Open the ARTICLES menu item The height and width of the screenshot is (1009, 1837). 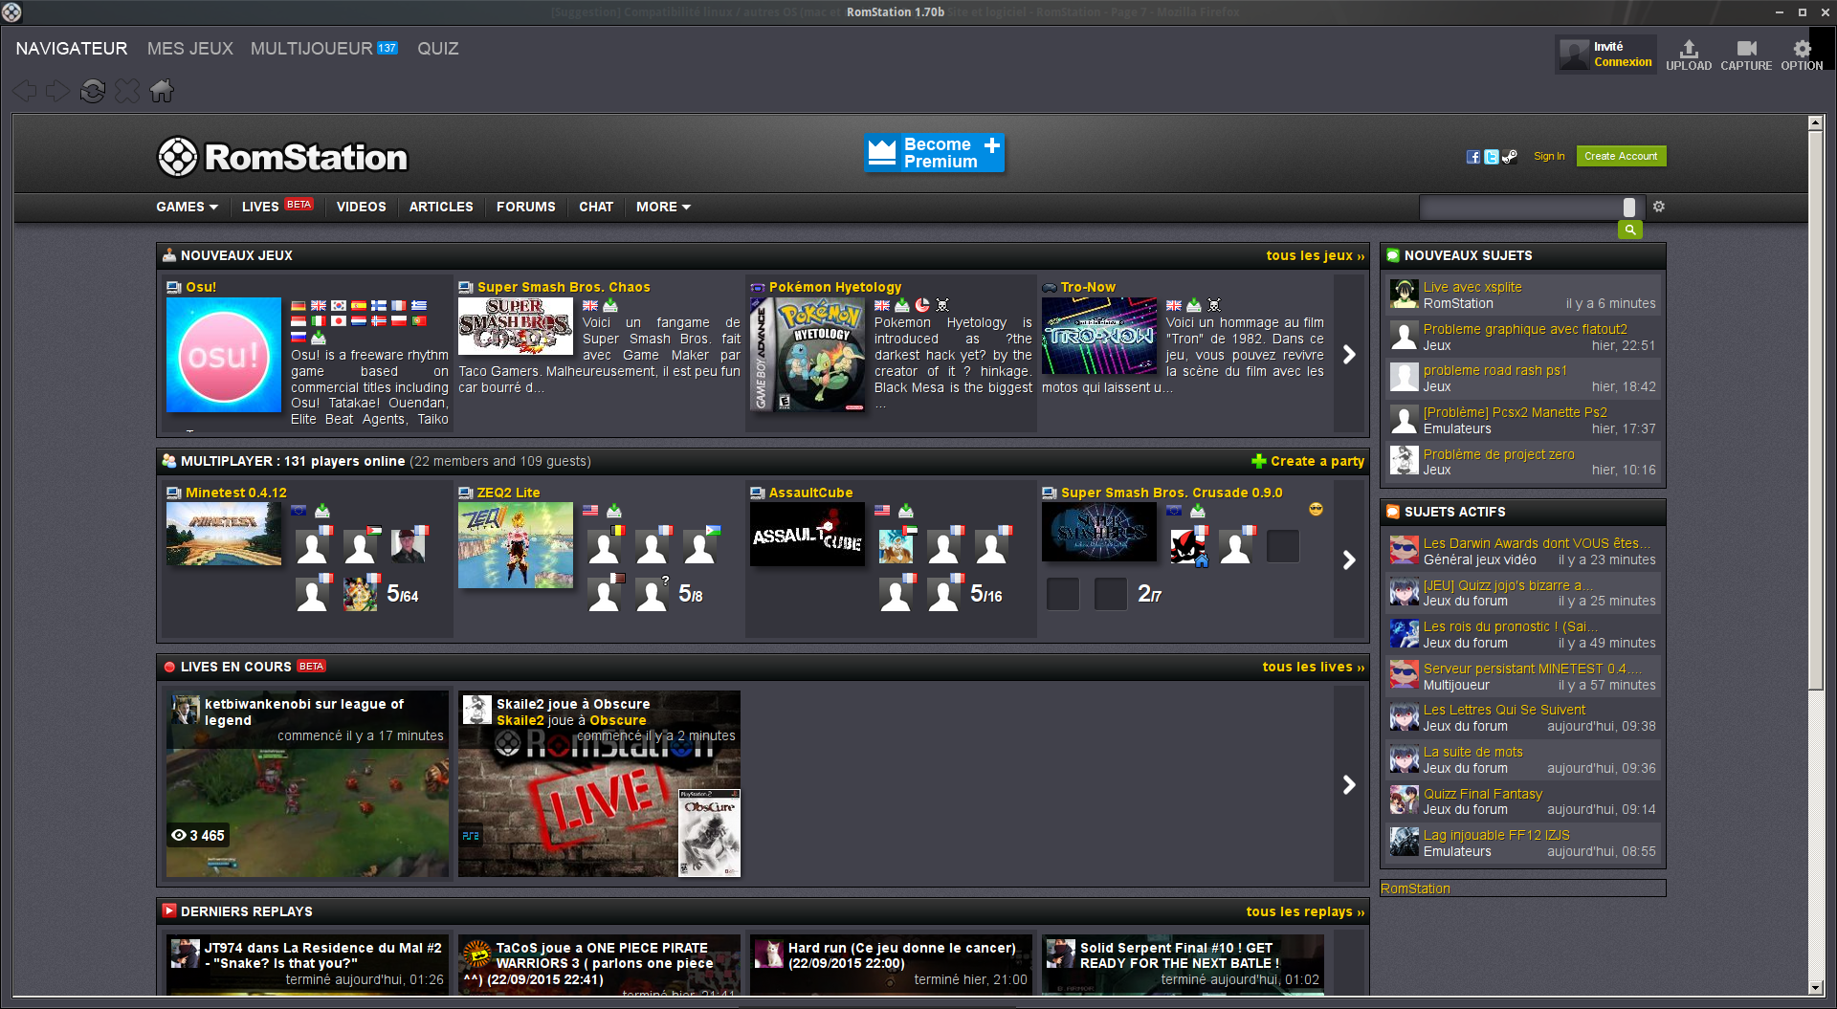pos(441,207)
